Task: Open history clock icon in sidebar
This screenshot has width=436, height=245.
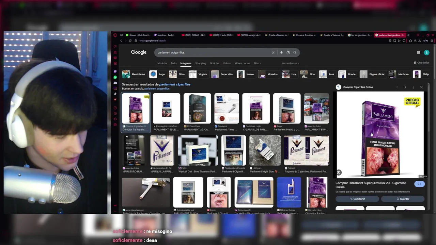Action: pyautogui.click(x=115, y=113)
